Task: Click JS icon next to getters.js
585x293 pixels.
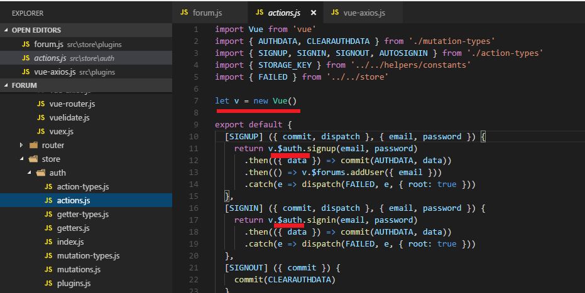Action: [48, 228]
